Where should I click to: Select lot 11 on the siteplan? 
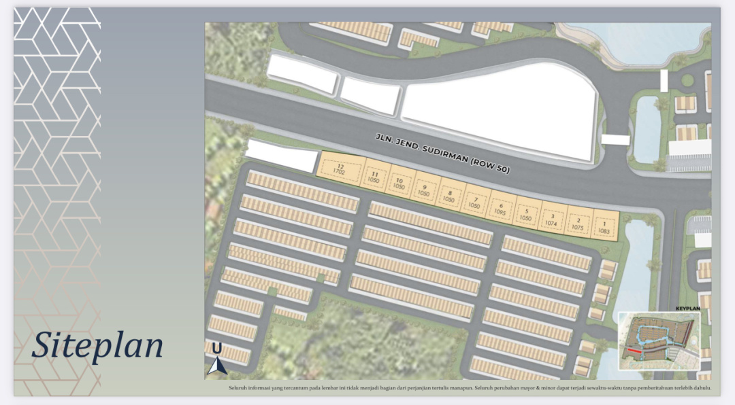[374, 178]
